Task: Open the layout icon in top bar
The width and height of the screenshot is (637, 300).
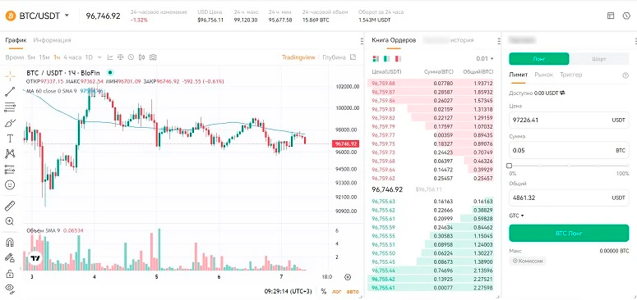Action: click(x=611, y=16)
